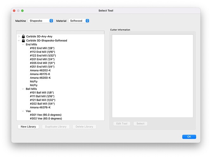Collapse the Ball Mills group
This screenshot has height=158, width=212.
pyautogui.click(x=23, y=89)
